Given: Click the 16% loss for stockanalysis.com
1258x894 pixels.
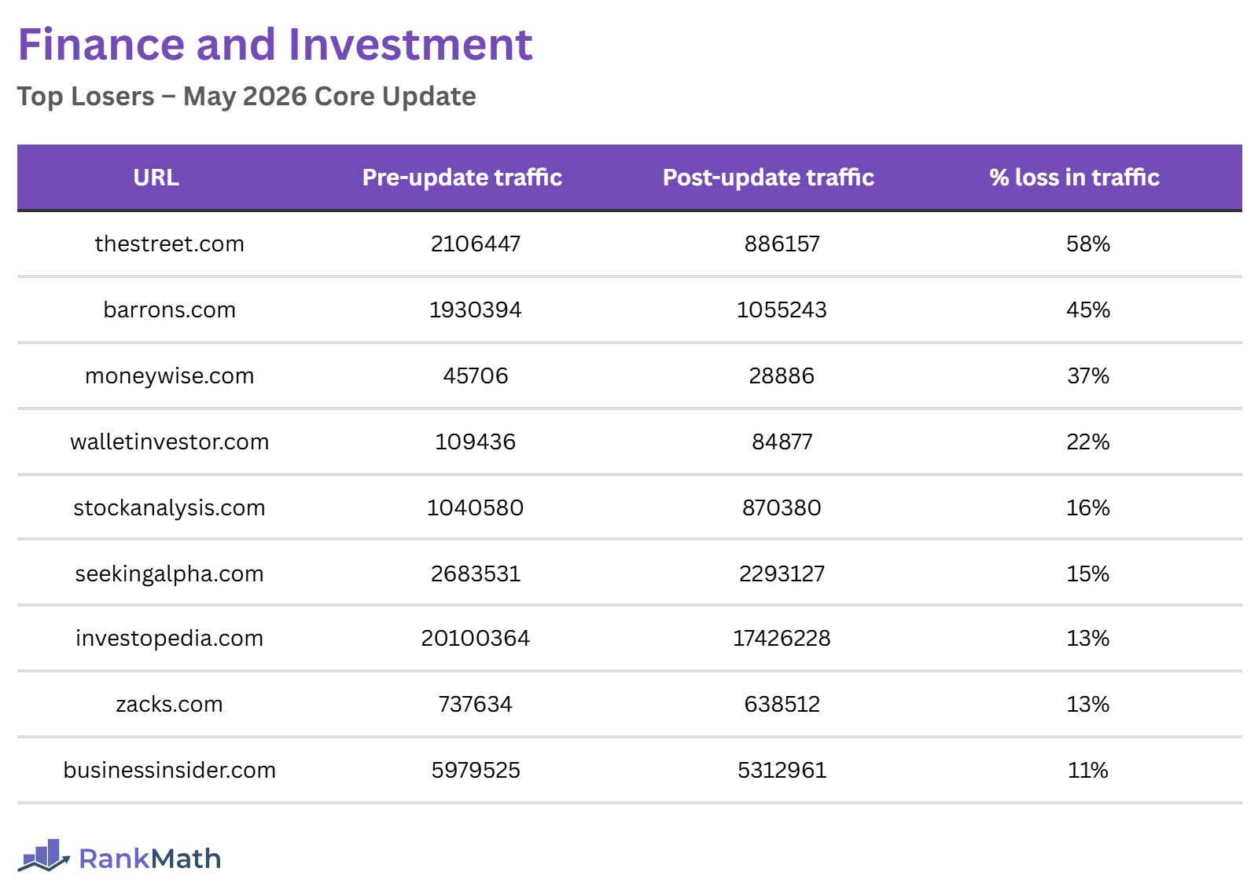Looking at the screenshot, I should pyautogui.click(x=1088, y=507).
